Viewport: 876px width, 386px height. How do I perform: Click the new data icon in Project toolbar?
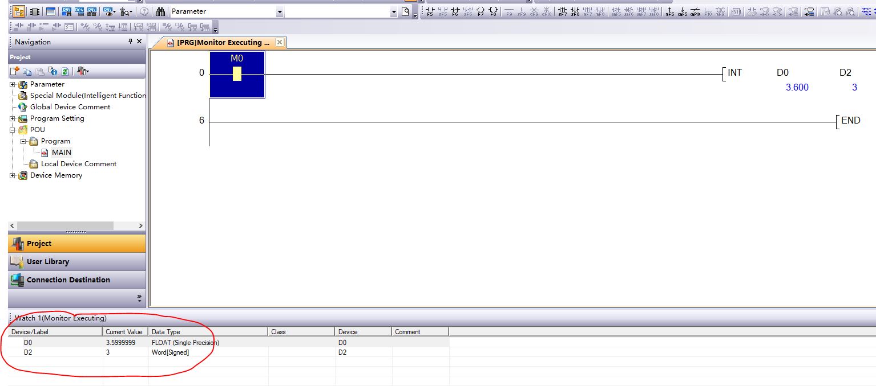pyautogui.click(x=15, y=71)
